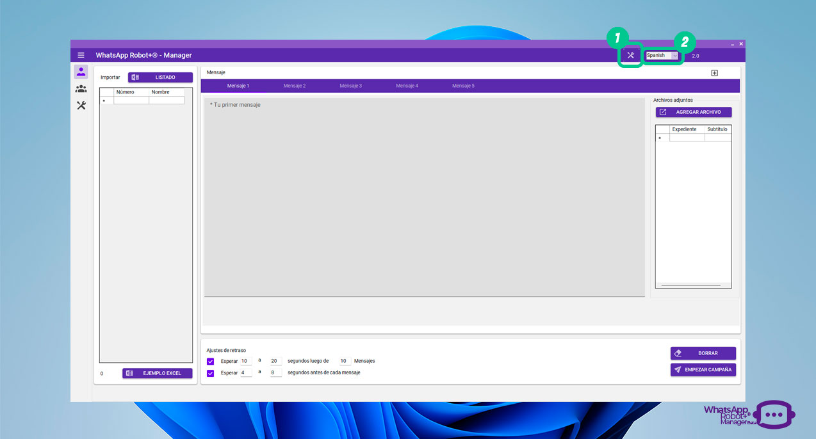
Task: Click the Número column header
Action: 131,92
